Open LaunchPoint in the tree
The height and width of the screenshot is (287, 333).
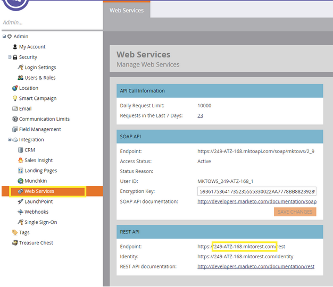pos(39,201)
